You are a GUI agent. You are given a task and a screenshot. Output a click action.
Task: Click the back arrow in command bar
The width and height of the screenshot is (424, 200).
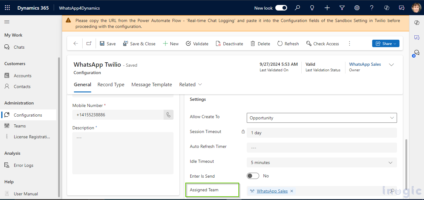tap(76, 44)
